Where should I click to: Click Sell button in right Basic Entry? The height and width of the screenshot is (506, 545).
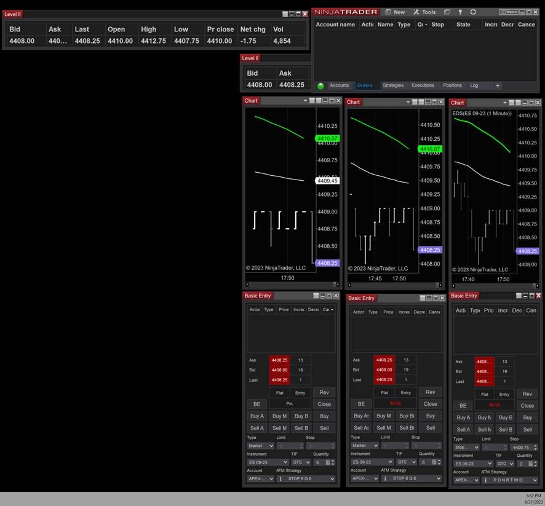[528, 430]
